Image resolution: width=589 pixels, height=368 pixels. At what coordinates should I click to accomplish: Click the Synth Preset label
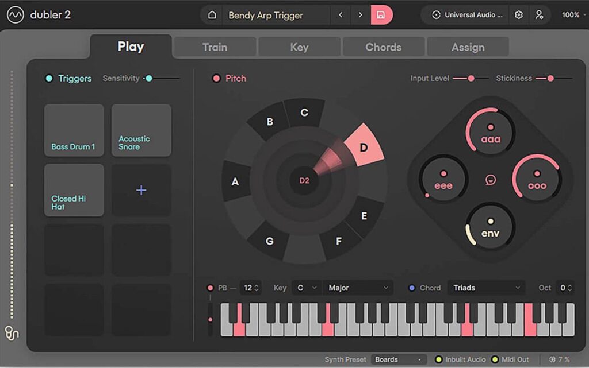(345, 359)
